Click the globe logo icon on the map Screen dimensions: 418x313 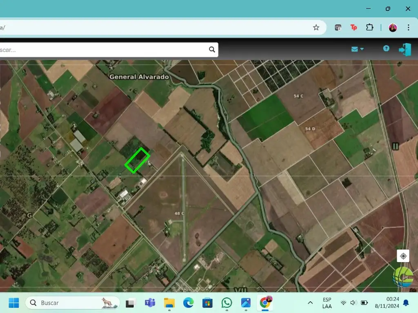[x=403, y=277]
